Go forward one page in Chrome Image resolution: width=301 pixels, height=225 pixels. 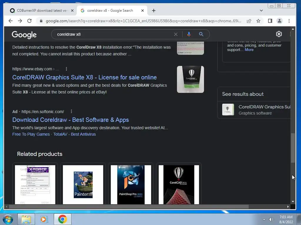pyautogui.click(x=20, y=21)
